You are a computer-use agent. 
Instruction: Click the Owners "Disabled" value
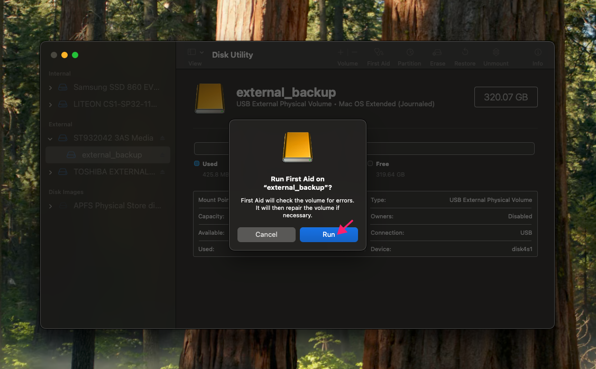pos(520,216)
